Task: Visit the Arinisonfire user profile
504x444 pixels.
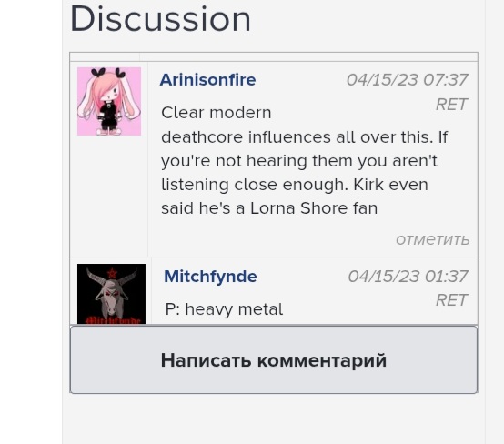Action: 207,79
